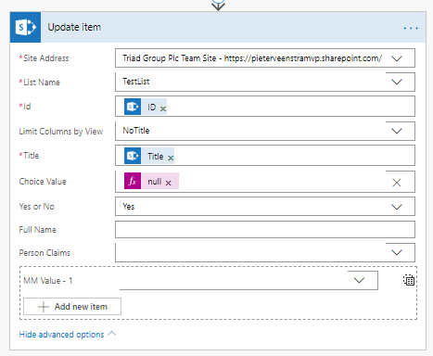Click the Yes value in Yes or No
Screen dimensions: 433x356
[x=128, y=207]
